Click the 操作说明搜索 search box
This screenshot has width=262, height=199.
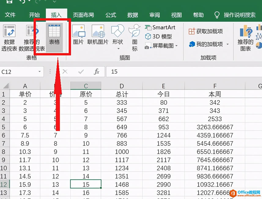click(240, 15)
